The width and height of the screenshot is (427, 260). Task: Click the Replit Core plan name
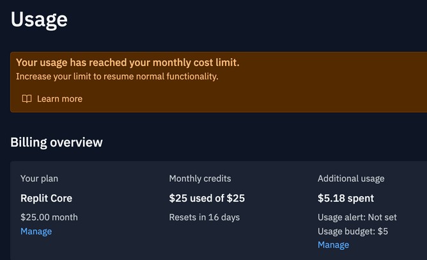[x=46, y=198]
